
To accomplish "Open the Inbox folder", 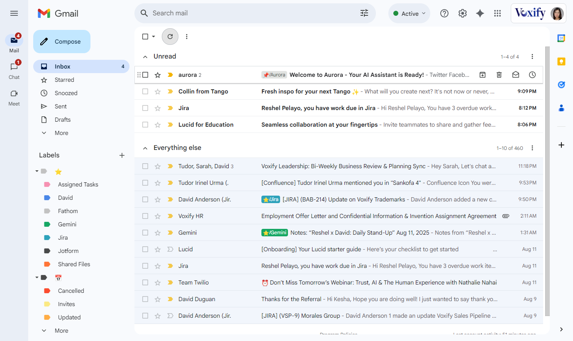I will pyautogui.click(x=81, y=66).
